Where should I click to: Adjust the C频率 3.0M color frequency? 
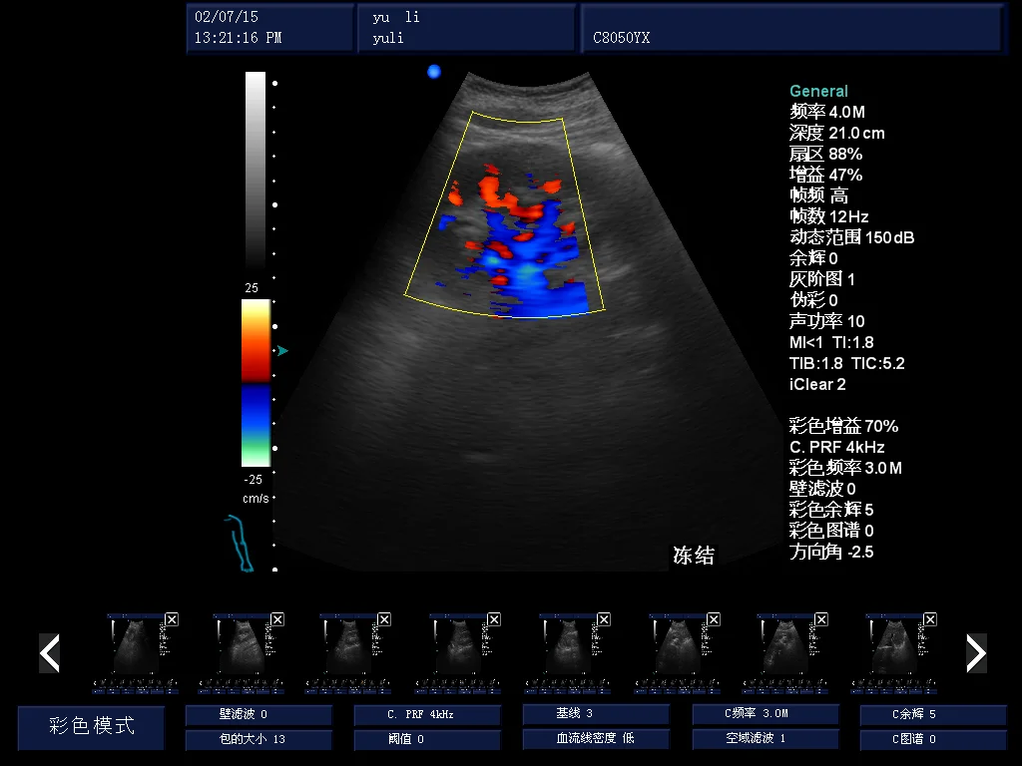point(766,714)
